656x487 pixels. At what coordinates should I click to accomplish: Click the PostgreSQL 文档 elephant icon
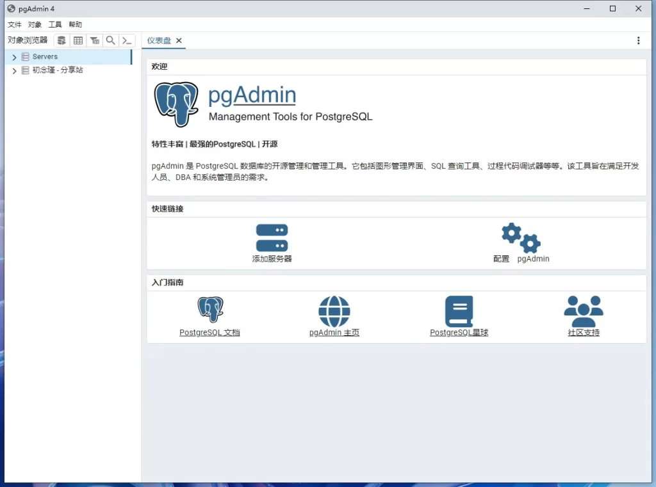pos(210,310)
